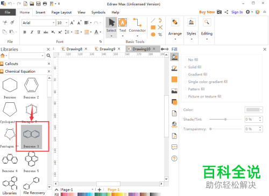Apply underline formatting
The height and width of the screenshot is (196, 269).
point(39,32)
